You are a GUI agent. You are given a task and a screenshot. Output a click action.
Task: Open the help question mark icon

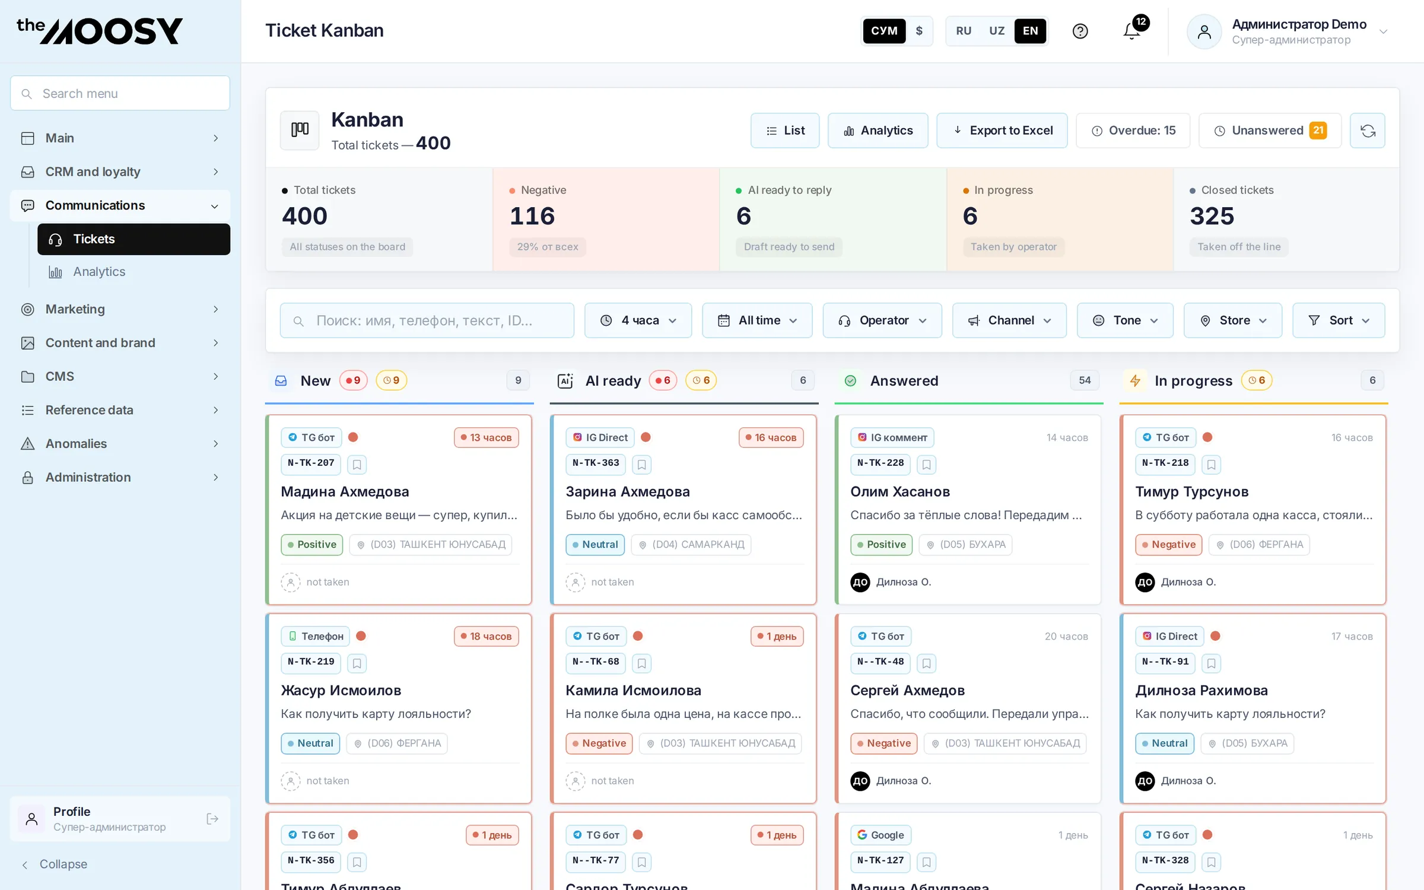coord(1080,31)
